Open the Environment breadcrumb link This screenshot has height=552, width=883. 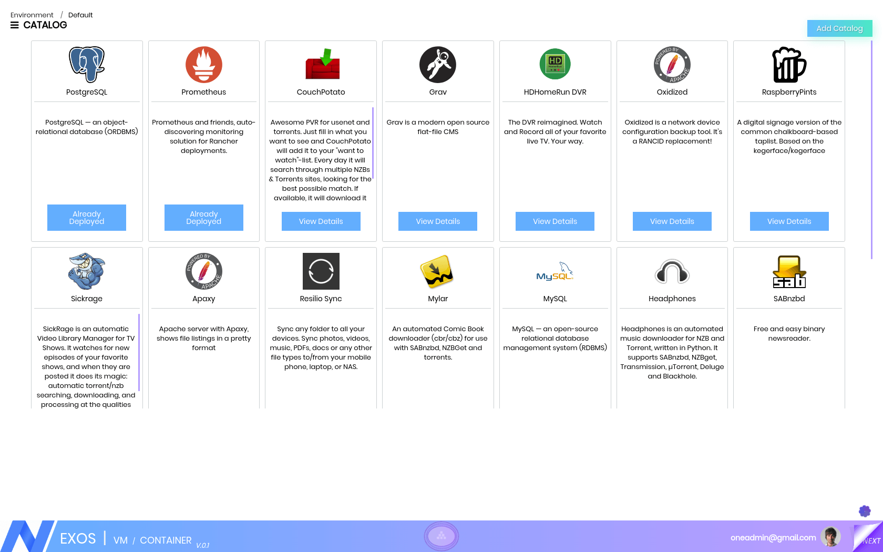click(32, 15)
